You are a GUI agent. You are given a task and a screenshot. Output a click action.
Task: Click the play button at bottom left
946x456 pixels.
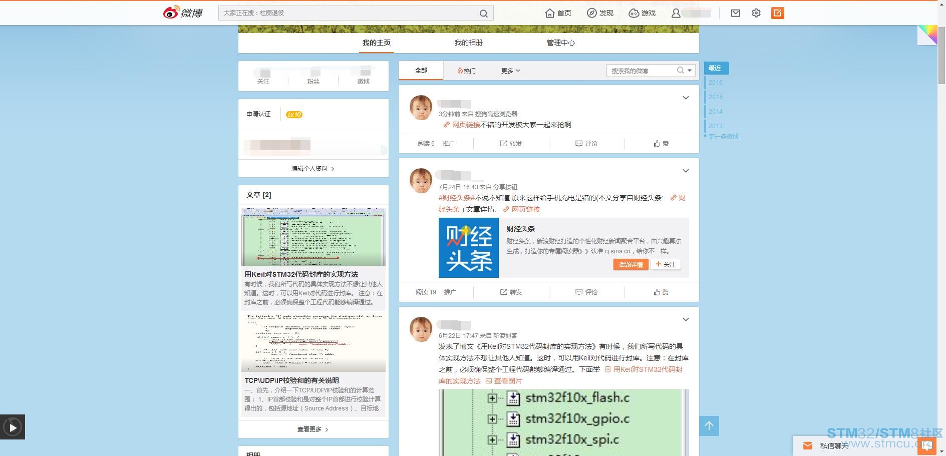pos(13,427)
